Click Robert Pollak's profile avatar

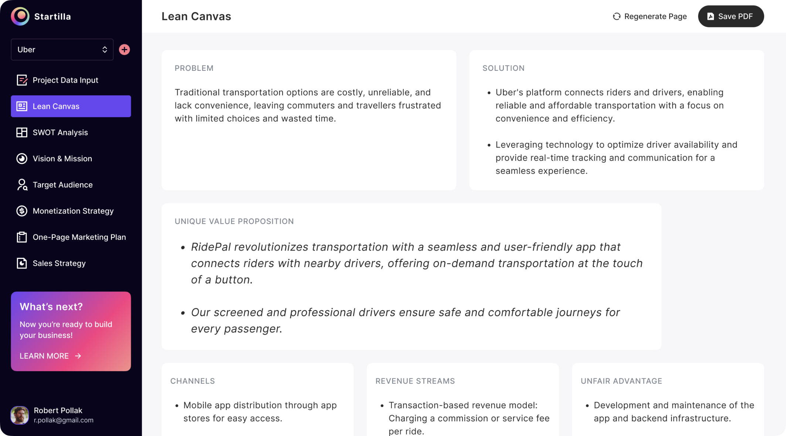(x=20, y=415)
